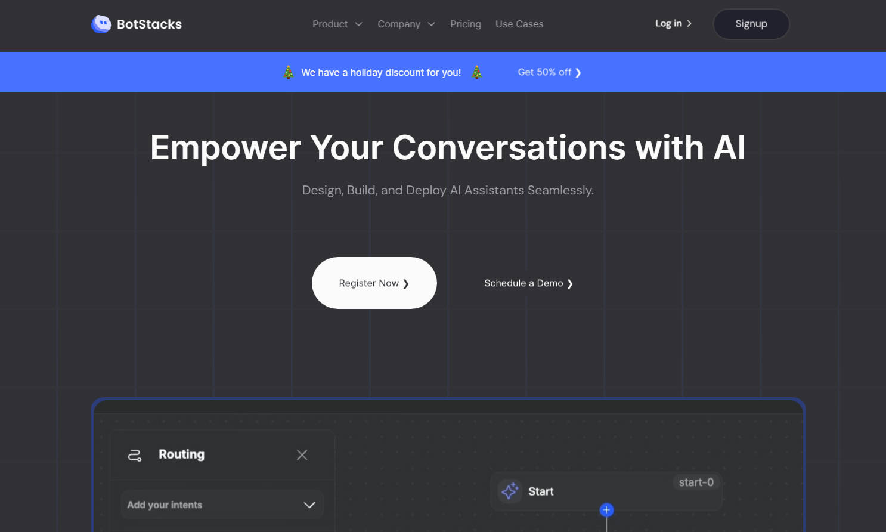Select Schedule a Demo link
The height and width of the screenshot is (532, 886).
[528, 283]
